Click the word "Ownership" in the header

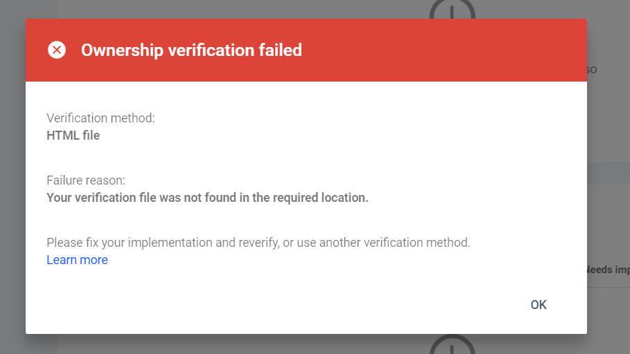121,50
